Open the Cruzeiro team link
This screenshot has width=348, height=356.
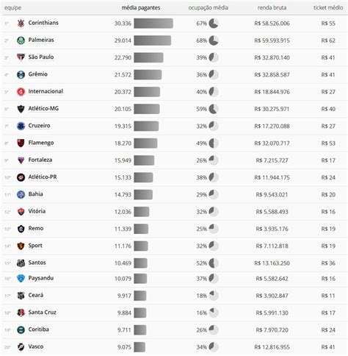tap(39, 126)
